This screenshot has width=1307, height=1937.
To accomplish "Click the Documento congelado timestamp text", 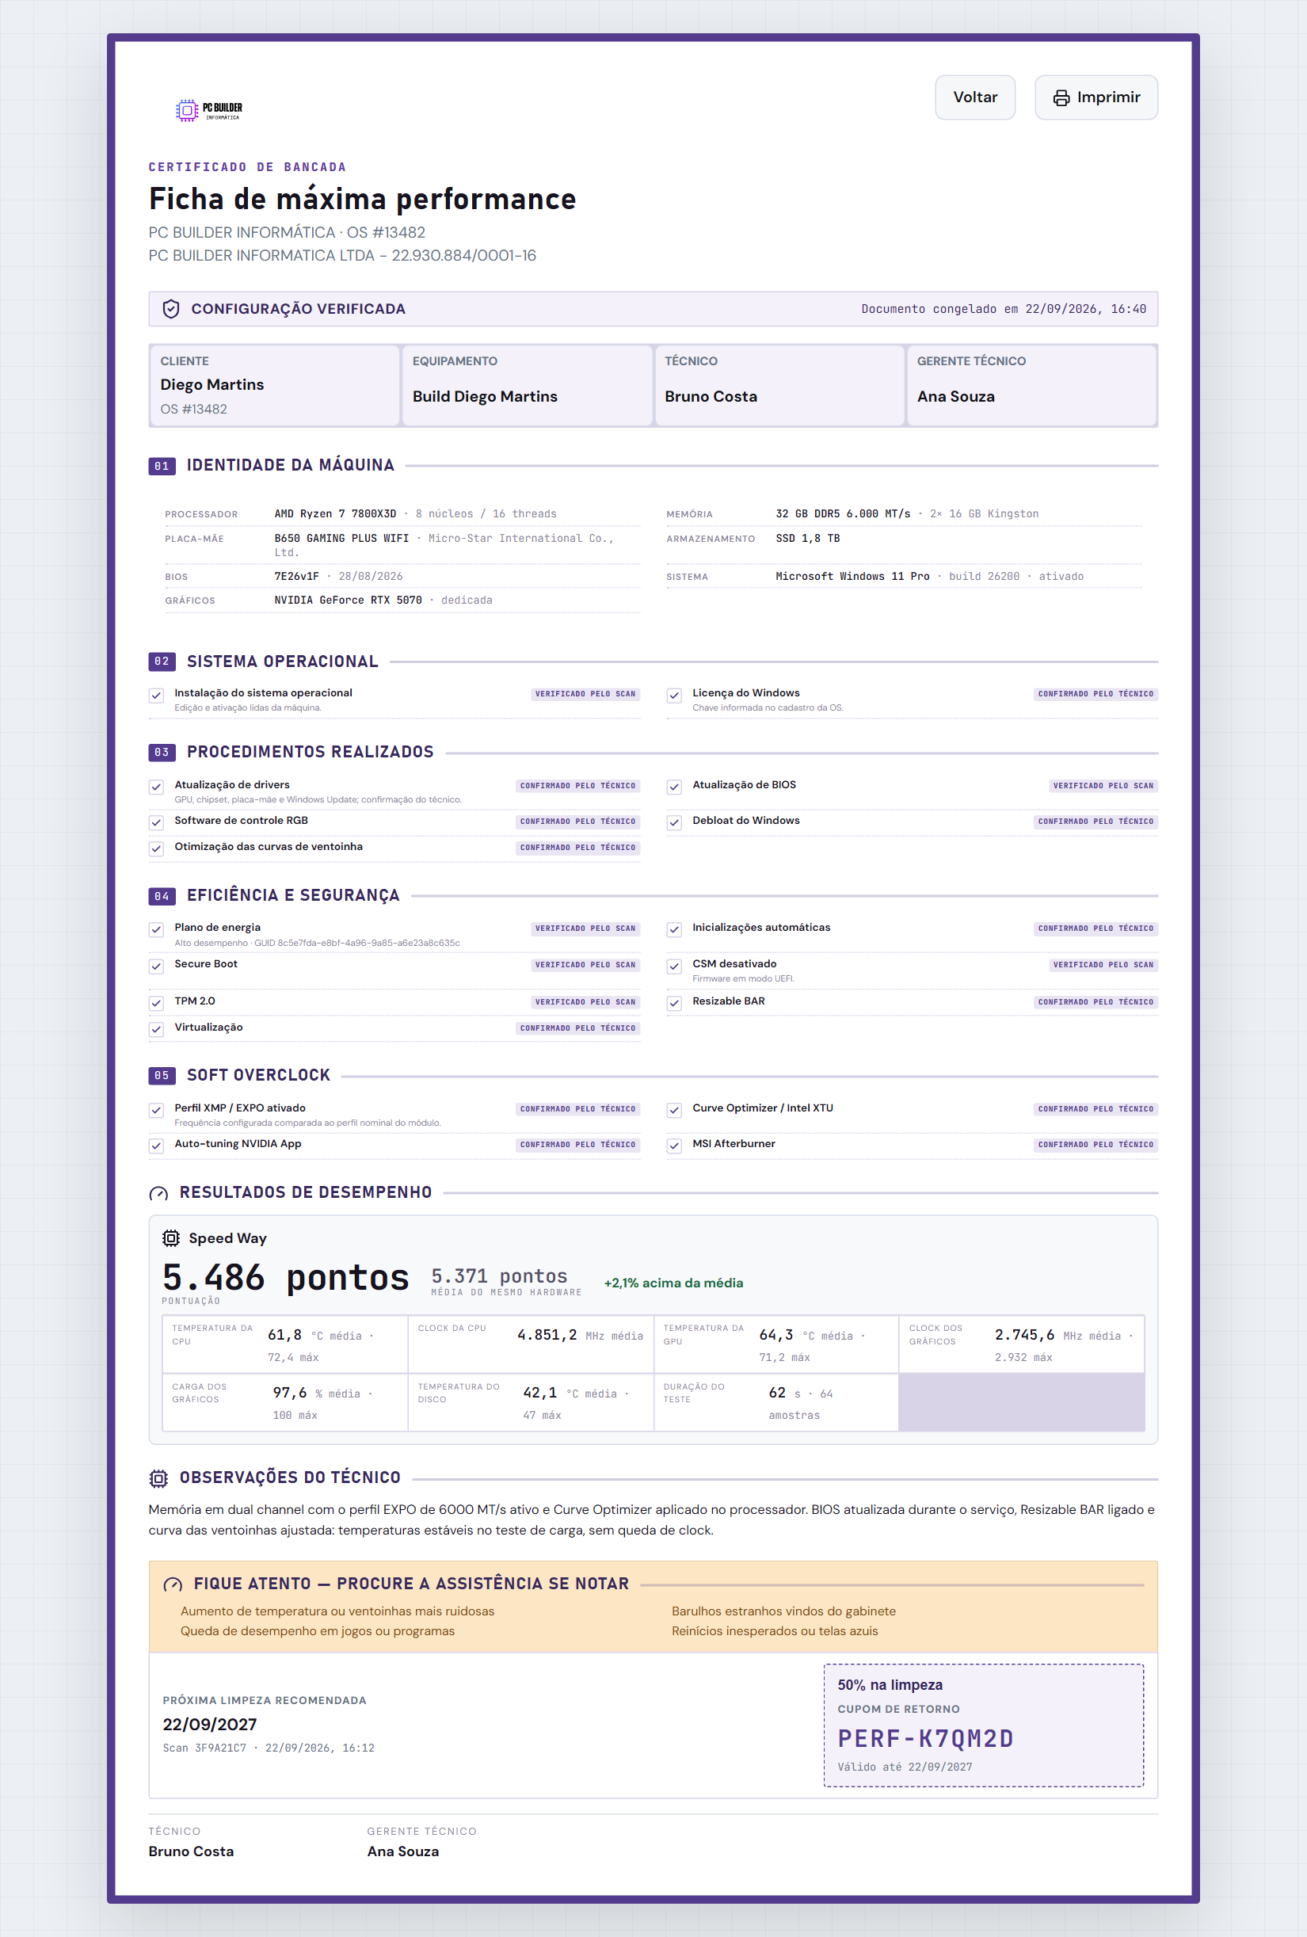I will tap(1004, 309).
